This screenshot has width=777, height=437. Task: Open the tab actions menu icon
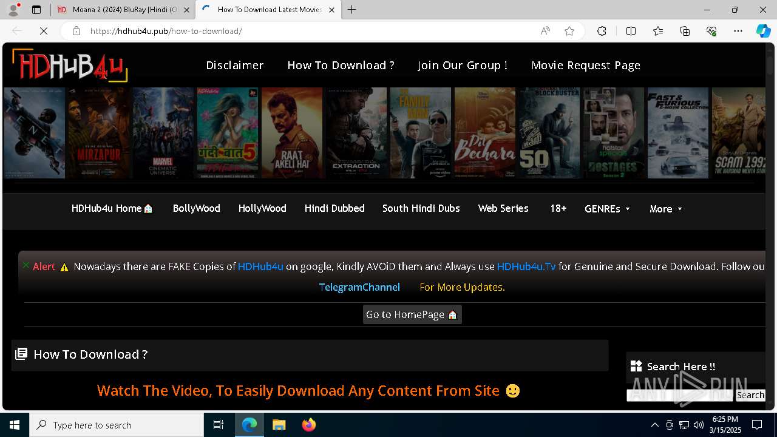(x=36, y=10)
